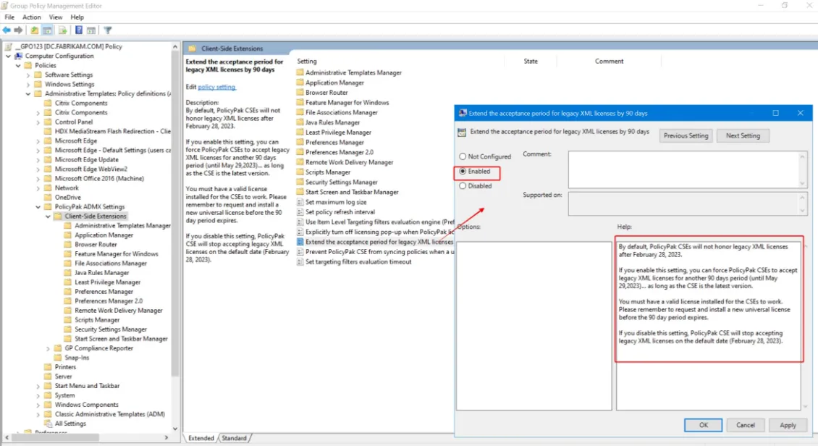Click the Forward navigation arrow in the toolbar

pyautogui.click(x=18, y=30)
